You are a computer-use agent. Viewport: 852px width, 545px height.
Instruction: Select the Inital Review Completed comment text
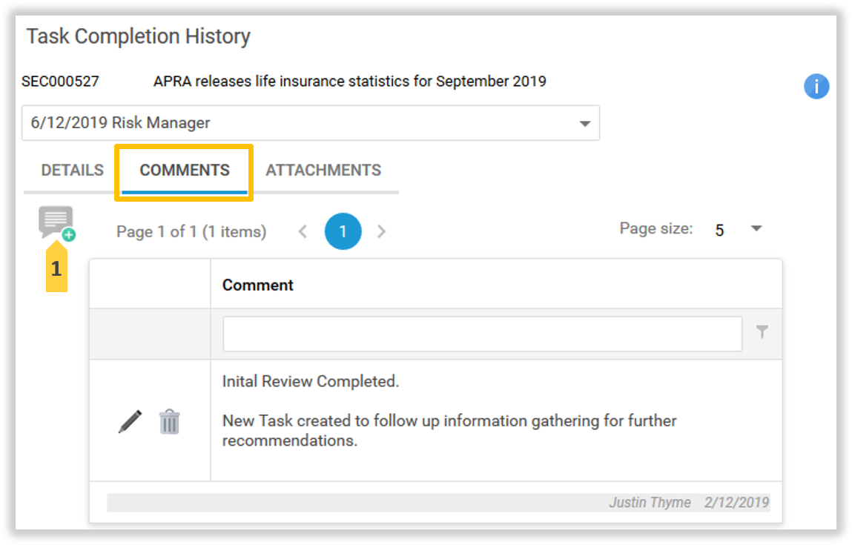[x=311, y=382]
